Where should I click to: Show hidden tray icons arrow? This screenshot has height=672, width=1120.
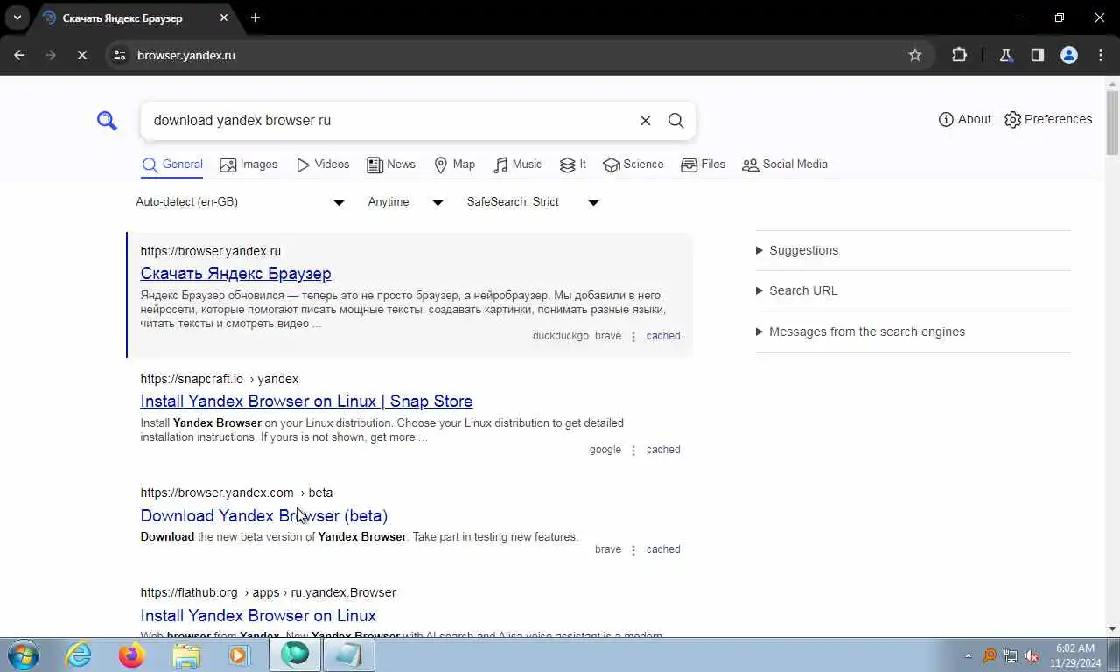968,655
